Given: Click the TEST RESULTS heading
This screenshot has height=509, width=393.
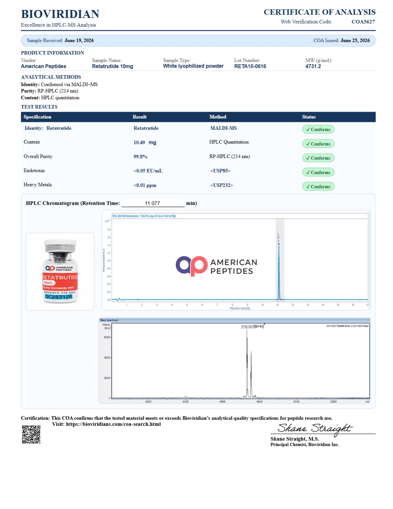Looking at the screenshot, I should pyautogui.click(x=39, y=107).
